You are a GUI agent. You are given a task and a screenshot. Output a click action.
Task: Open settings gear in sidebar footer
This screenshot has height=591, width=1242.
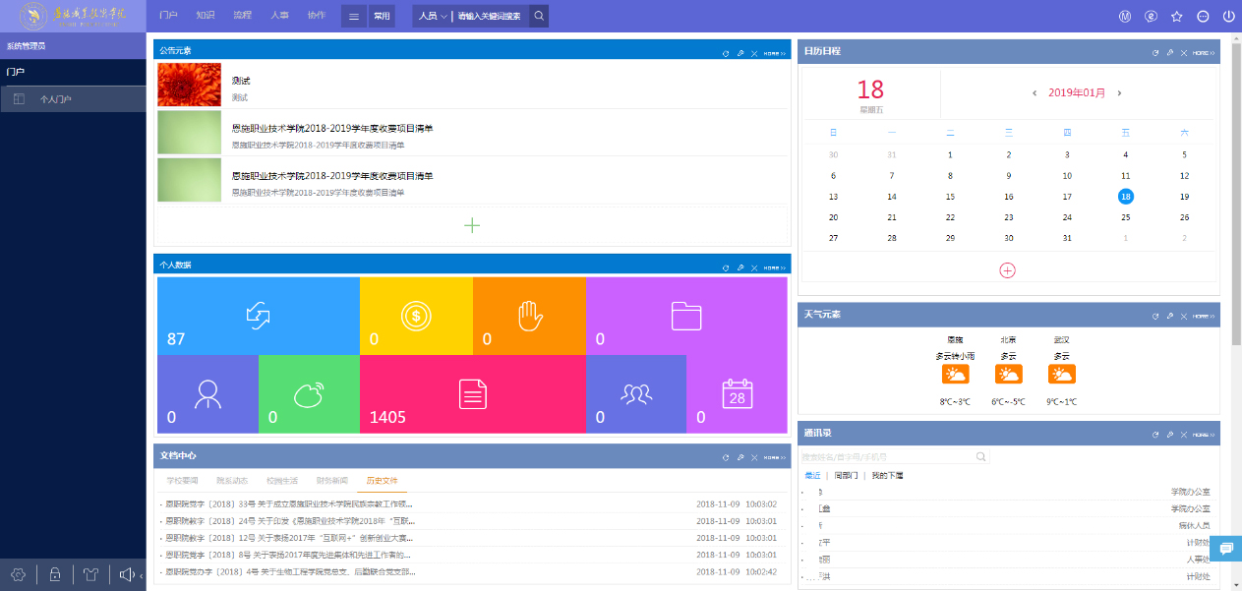click(x=18, y=574)
